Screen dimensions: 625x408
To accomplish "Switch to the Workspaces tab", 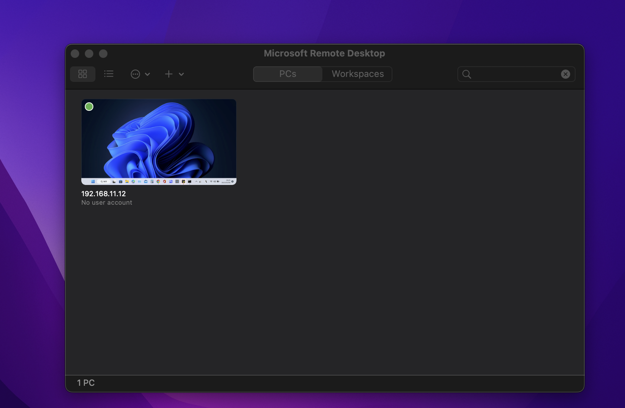I will point(357,74).
